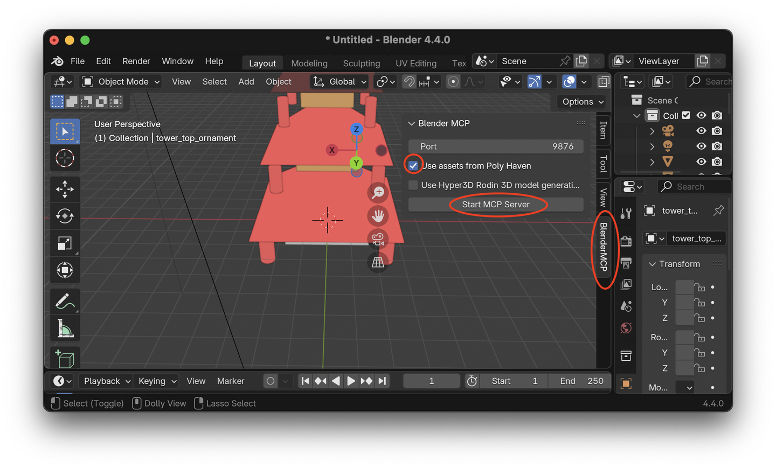Switch to the Sculpting workspace tab
The width and height of the screenshot is (776, 469).
pyautogui.click(x=361, y=63)
